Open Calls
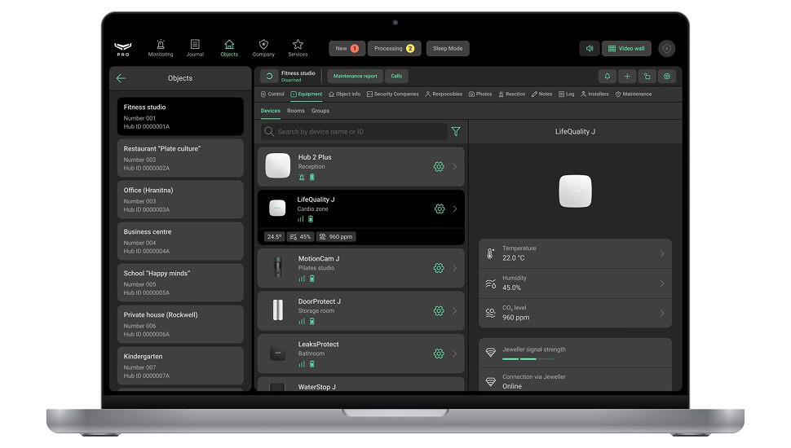Screen dimensions: 791x448 (x=396, y=76)
